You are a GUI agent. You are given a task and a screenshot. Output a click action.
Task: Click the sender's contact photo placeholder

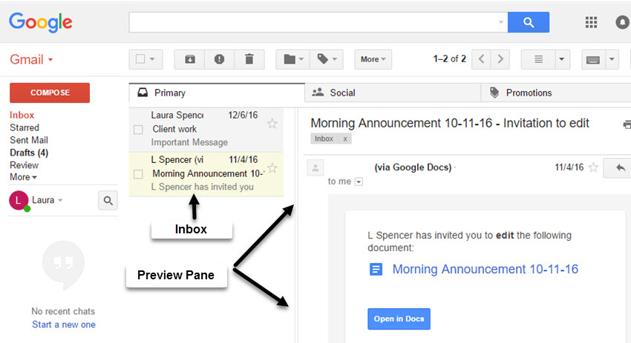tap(315, 168)
